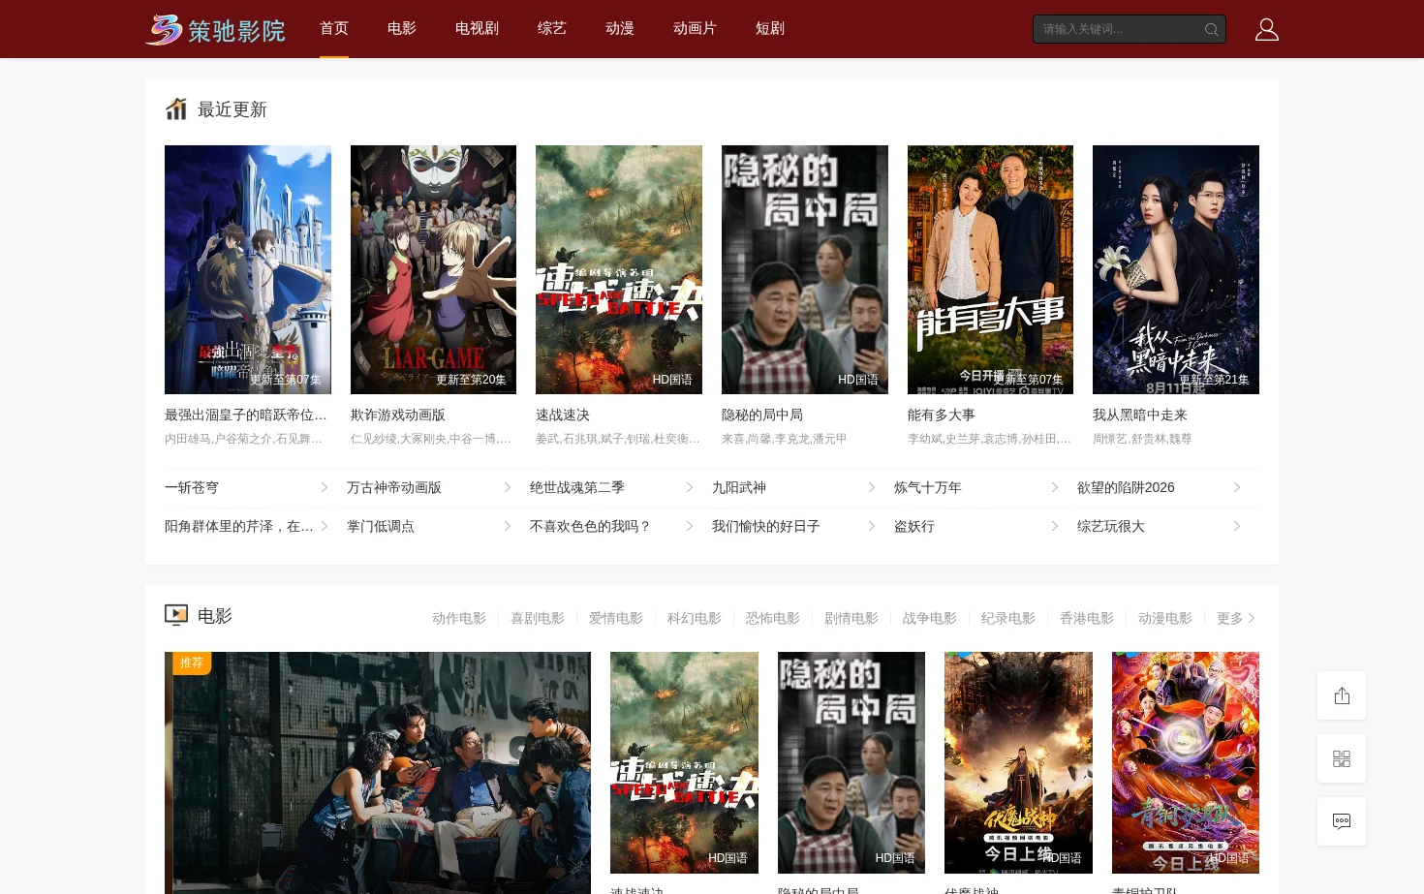
Task: Open 掌门低调点 list entry
Action: point(429,527)
